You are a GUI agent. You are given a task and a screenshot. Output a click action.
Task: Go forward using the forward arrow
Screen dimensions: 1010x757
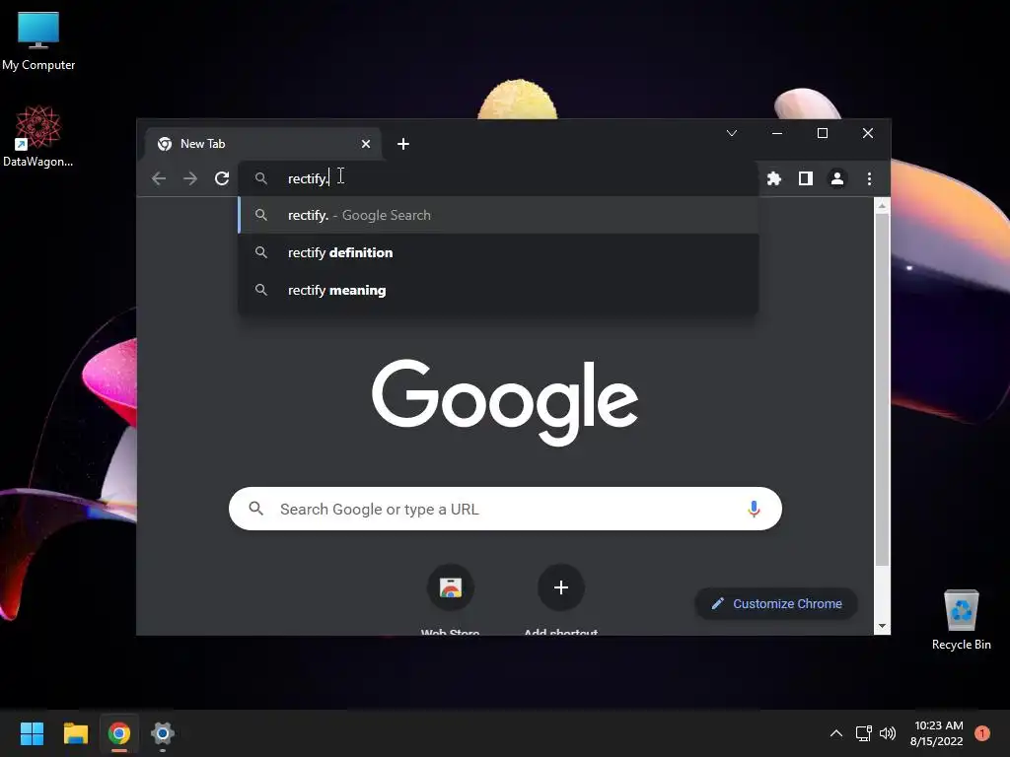point(190,178)
